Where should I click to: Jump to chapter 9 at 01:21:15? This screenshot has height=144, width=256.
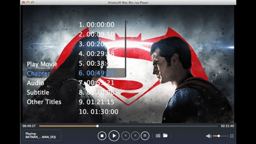click(97, 102)
